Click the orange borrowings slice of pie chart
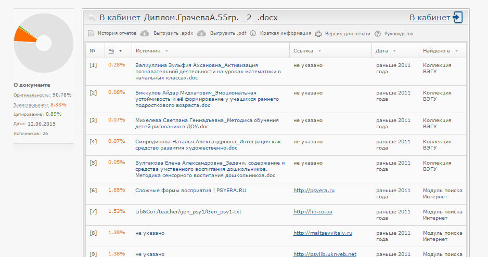 (22, 36)
